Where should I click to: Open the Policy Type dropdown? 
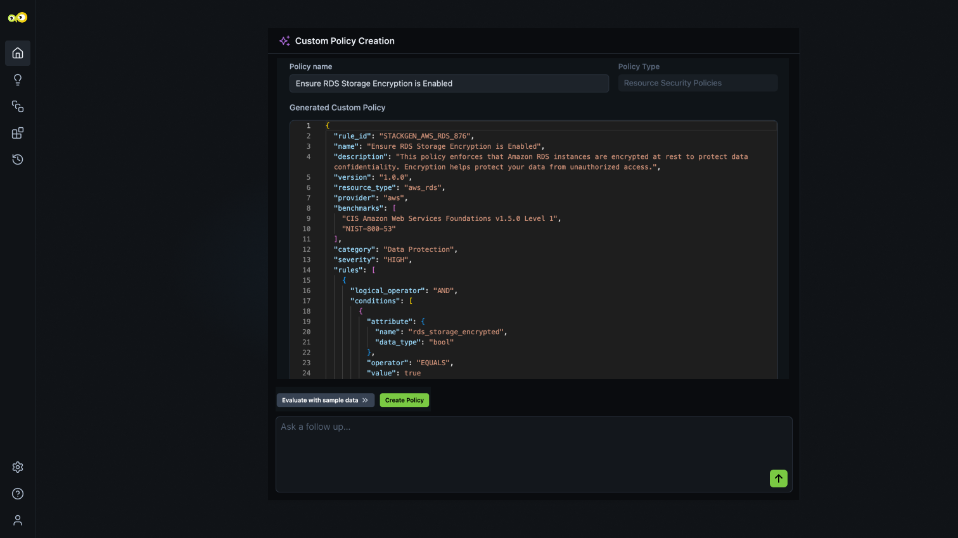tap(698, 83)
